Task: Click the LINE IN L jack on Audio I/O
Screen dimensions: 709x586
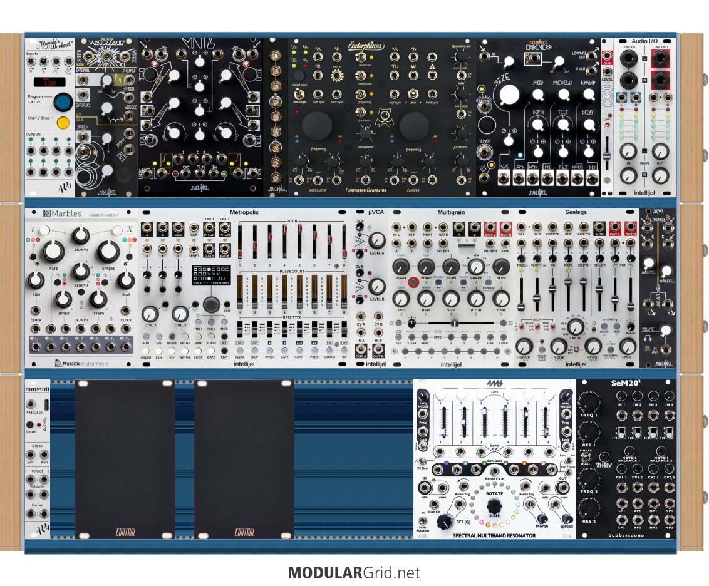Action: click(x=628, y=59)
